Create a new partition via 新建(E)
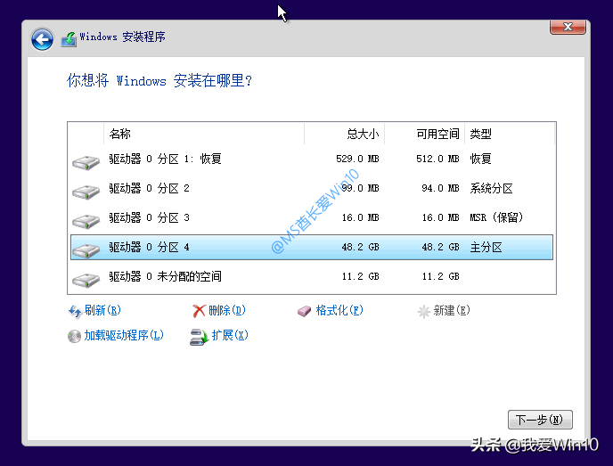This screenshot has height=466, width=613. tap(452, 310)
